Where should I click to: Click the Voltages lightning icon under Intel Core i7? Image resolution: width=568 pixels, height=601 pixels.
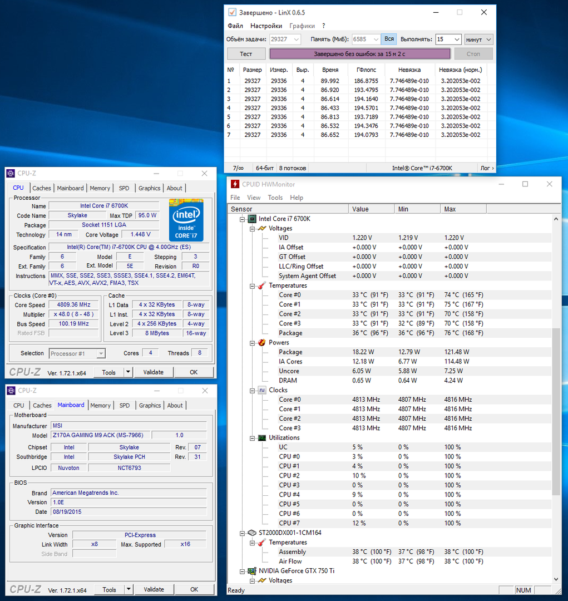(x=261, y=228)
